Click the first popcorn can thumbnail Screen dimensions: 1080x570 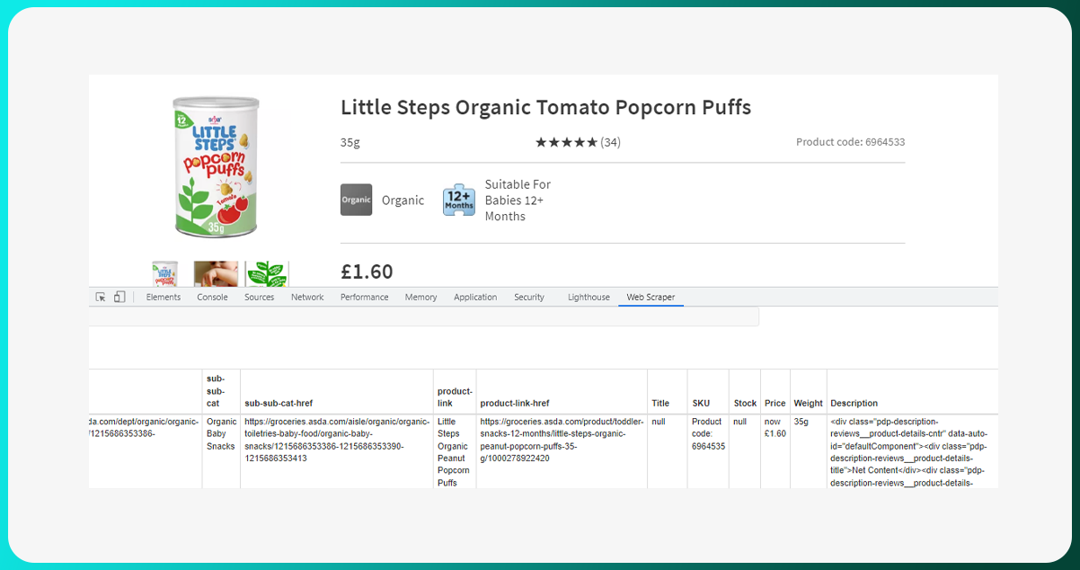tap(165, 274)
